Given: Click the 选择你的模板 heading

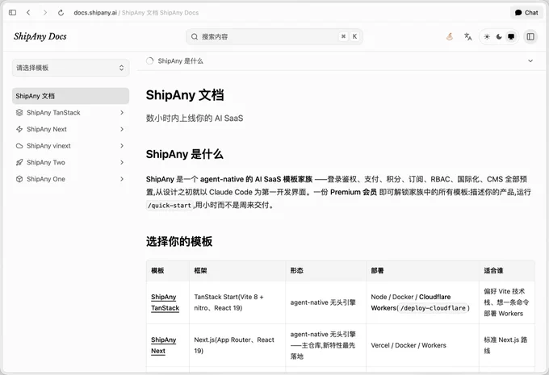Looking at the screenshot, I should pos(179,241).
